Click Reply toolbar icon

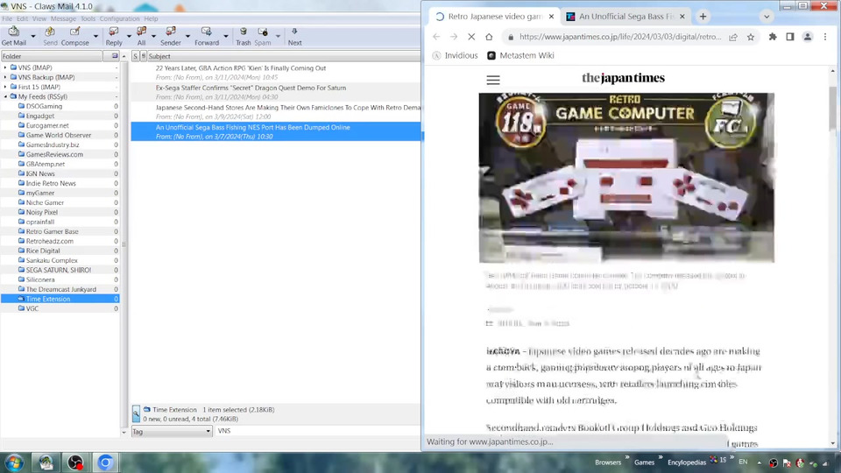(x=114, y=36)
